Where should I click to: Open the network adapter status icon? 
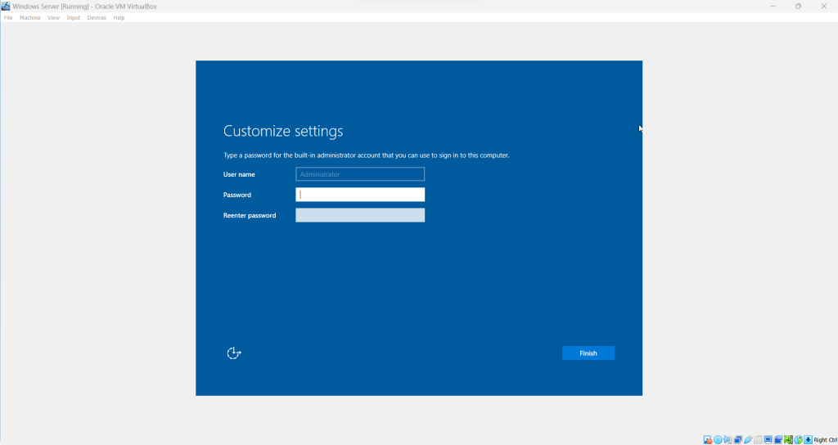click(738, 439)
